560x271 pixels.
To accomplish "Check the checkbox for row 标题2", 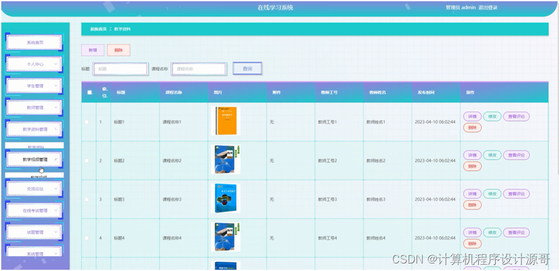I will coord(86,161).
